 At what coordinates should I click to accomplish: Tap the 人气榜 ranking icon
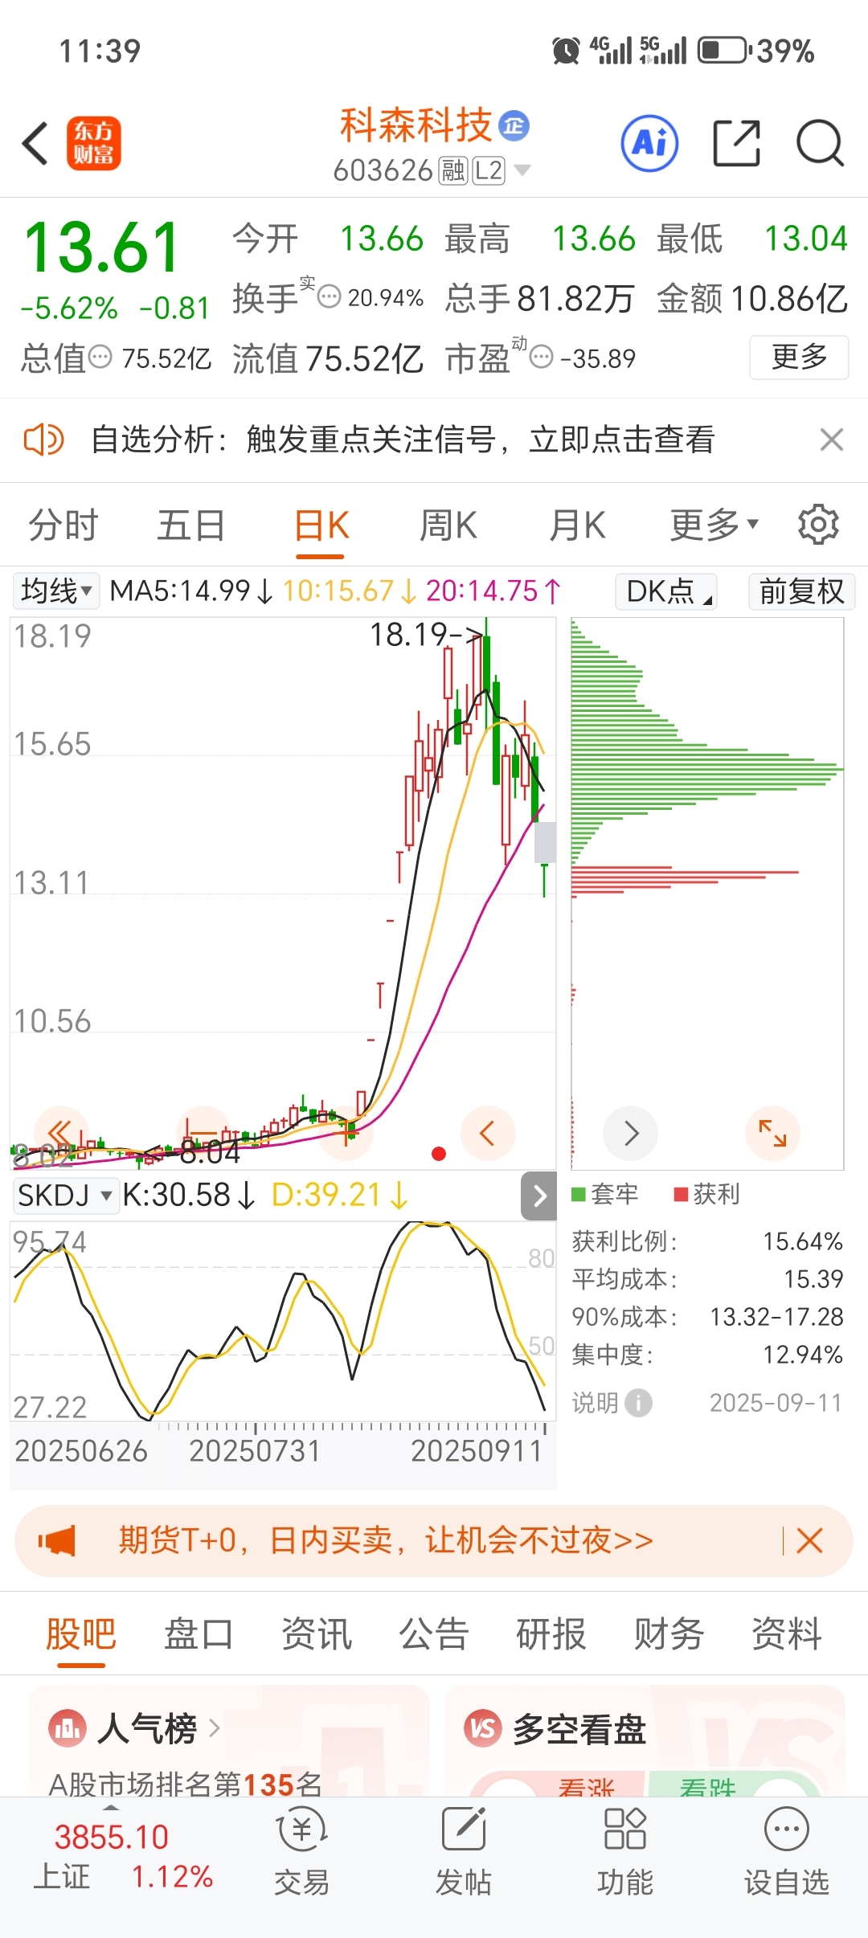point(68,1727)
